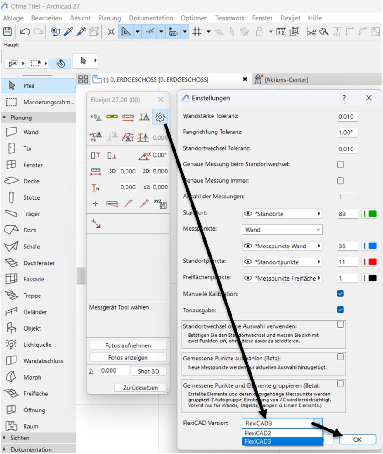Toggle the grid snap icon in toolbar

click(197, 31)
